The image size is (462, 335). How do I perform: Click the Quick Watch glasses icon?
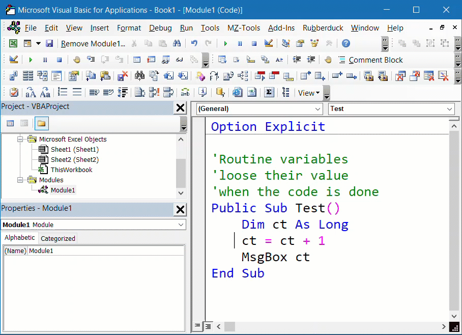(180, 60)
